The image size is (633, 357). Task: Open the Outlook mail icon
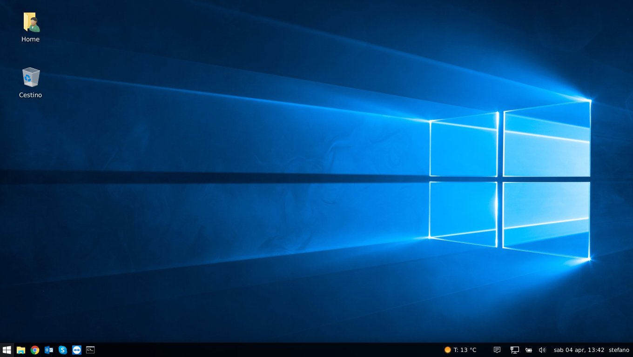click(x=49, y=350)
